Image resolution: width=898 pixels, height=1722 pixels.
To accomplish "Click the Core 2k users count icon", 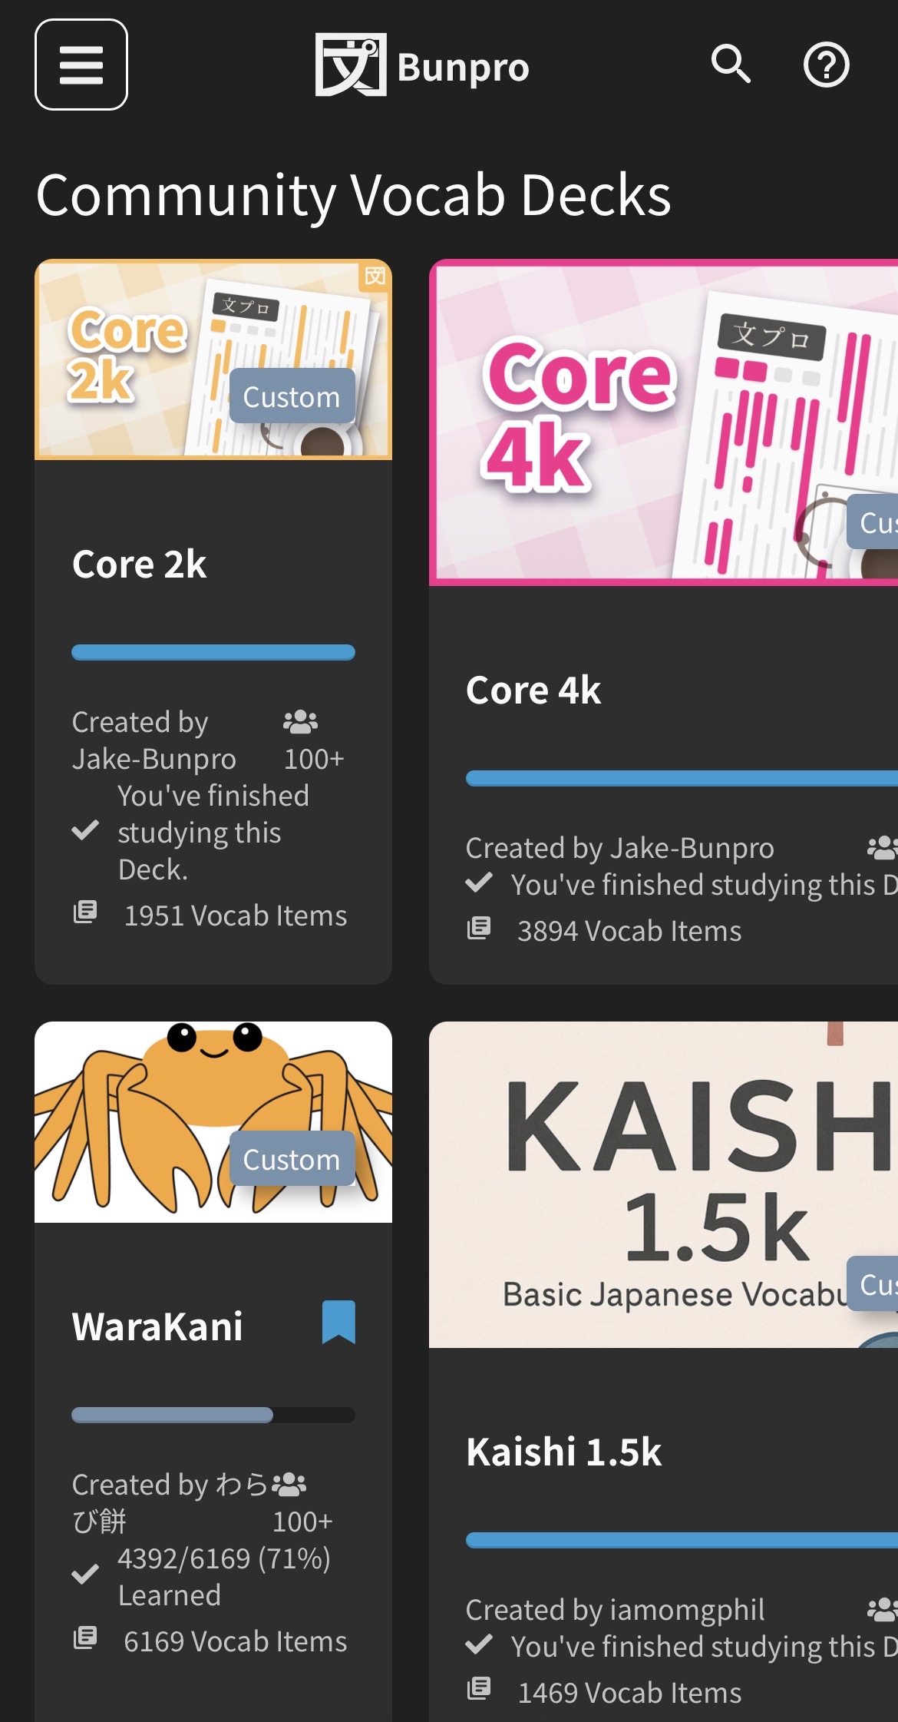I will click(300, 722).
